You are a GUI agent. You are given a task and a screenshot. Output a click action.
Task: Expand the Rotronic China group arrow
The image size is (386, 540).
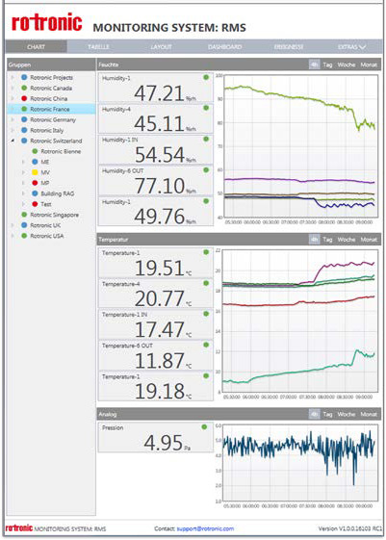(x=13, y=98)
